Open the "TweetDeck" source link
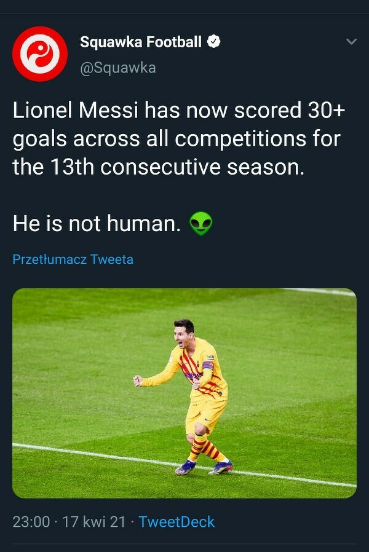The height and width of the screenshot is (552, 369). 177,522
